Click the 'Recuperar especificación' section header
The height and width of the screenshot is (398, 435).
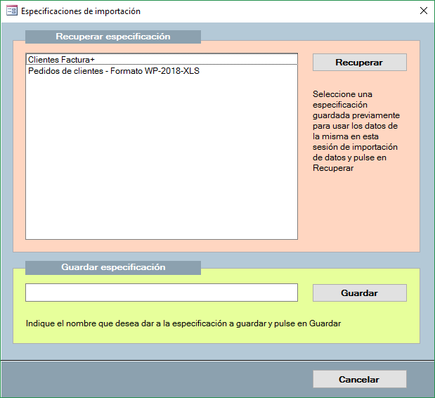click(113, 37)
